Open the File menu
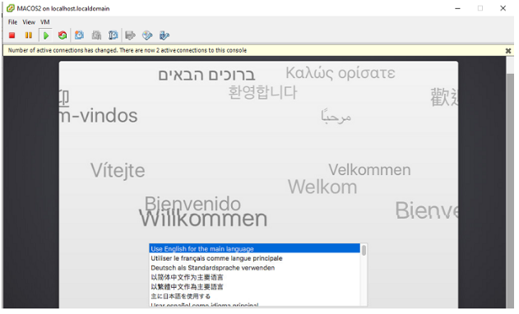Screen dimensions: 519x314 [12, 22]
